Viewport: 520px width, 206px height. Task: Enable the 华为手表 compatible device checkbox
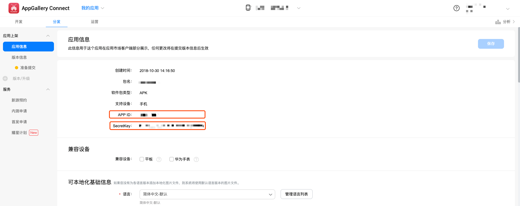tap(172, 159)
